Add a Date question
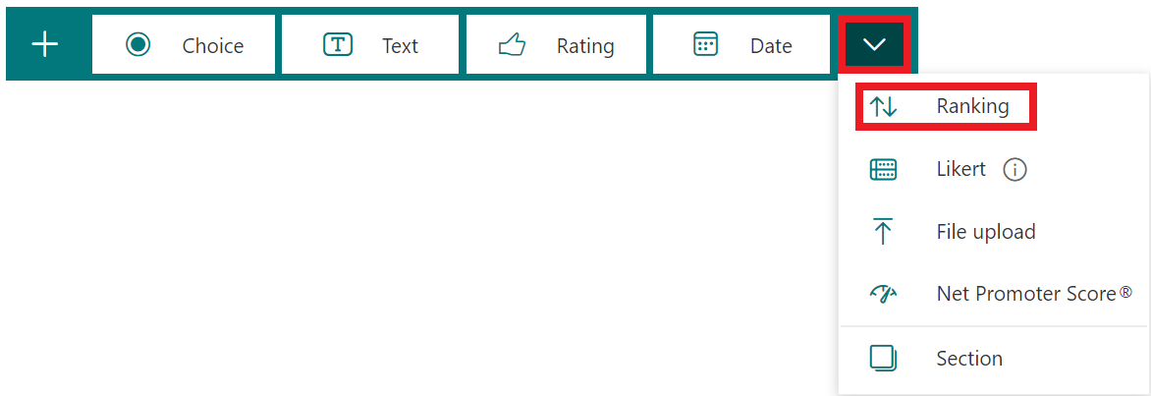Screen dimensions: 1151x396 [x=741, y=45]
